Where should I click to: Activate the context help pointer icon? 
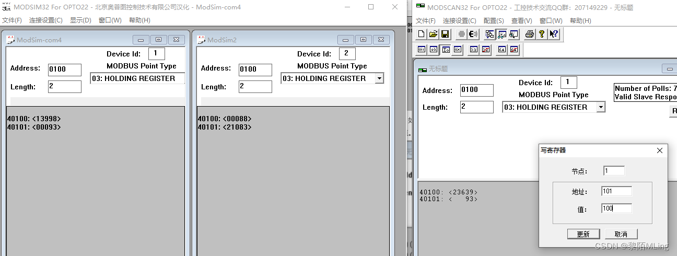tap(554, 34)
